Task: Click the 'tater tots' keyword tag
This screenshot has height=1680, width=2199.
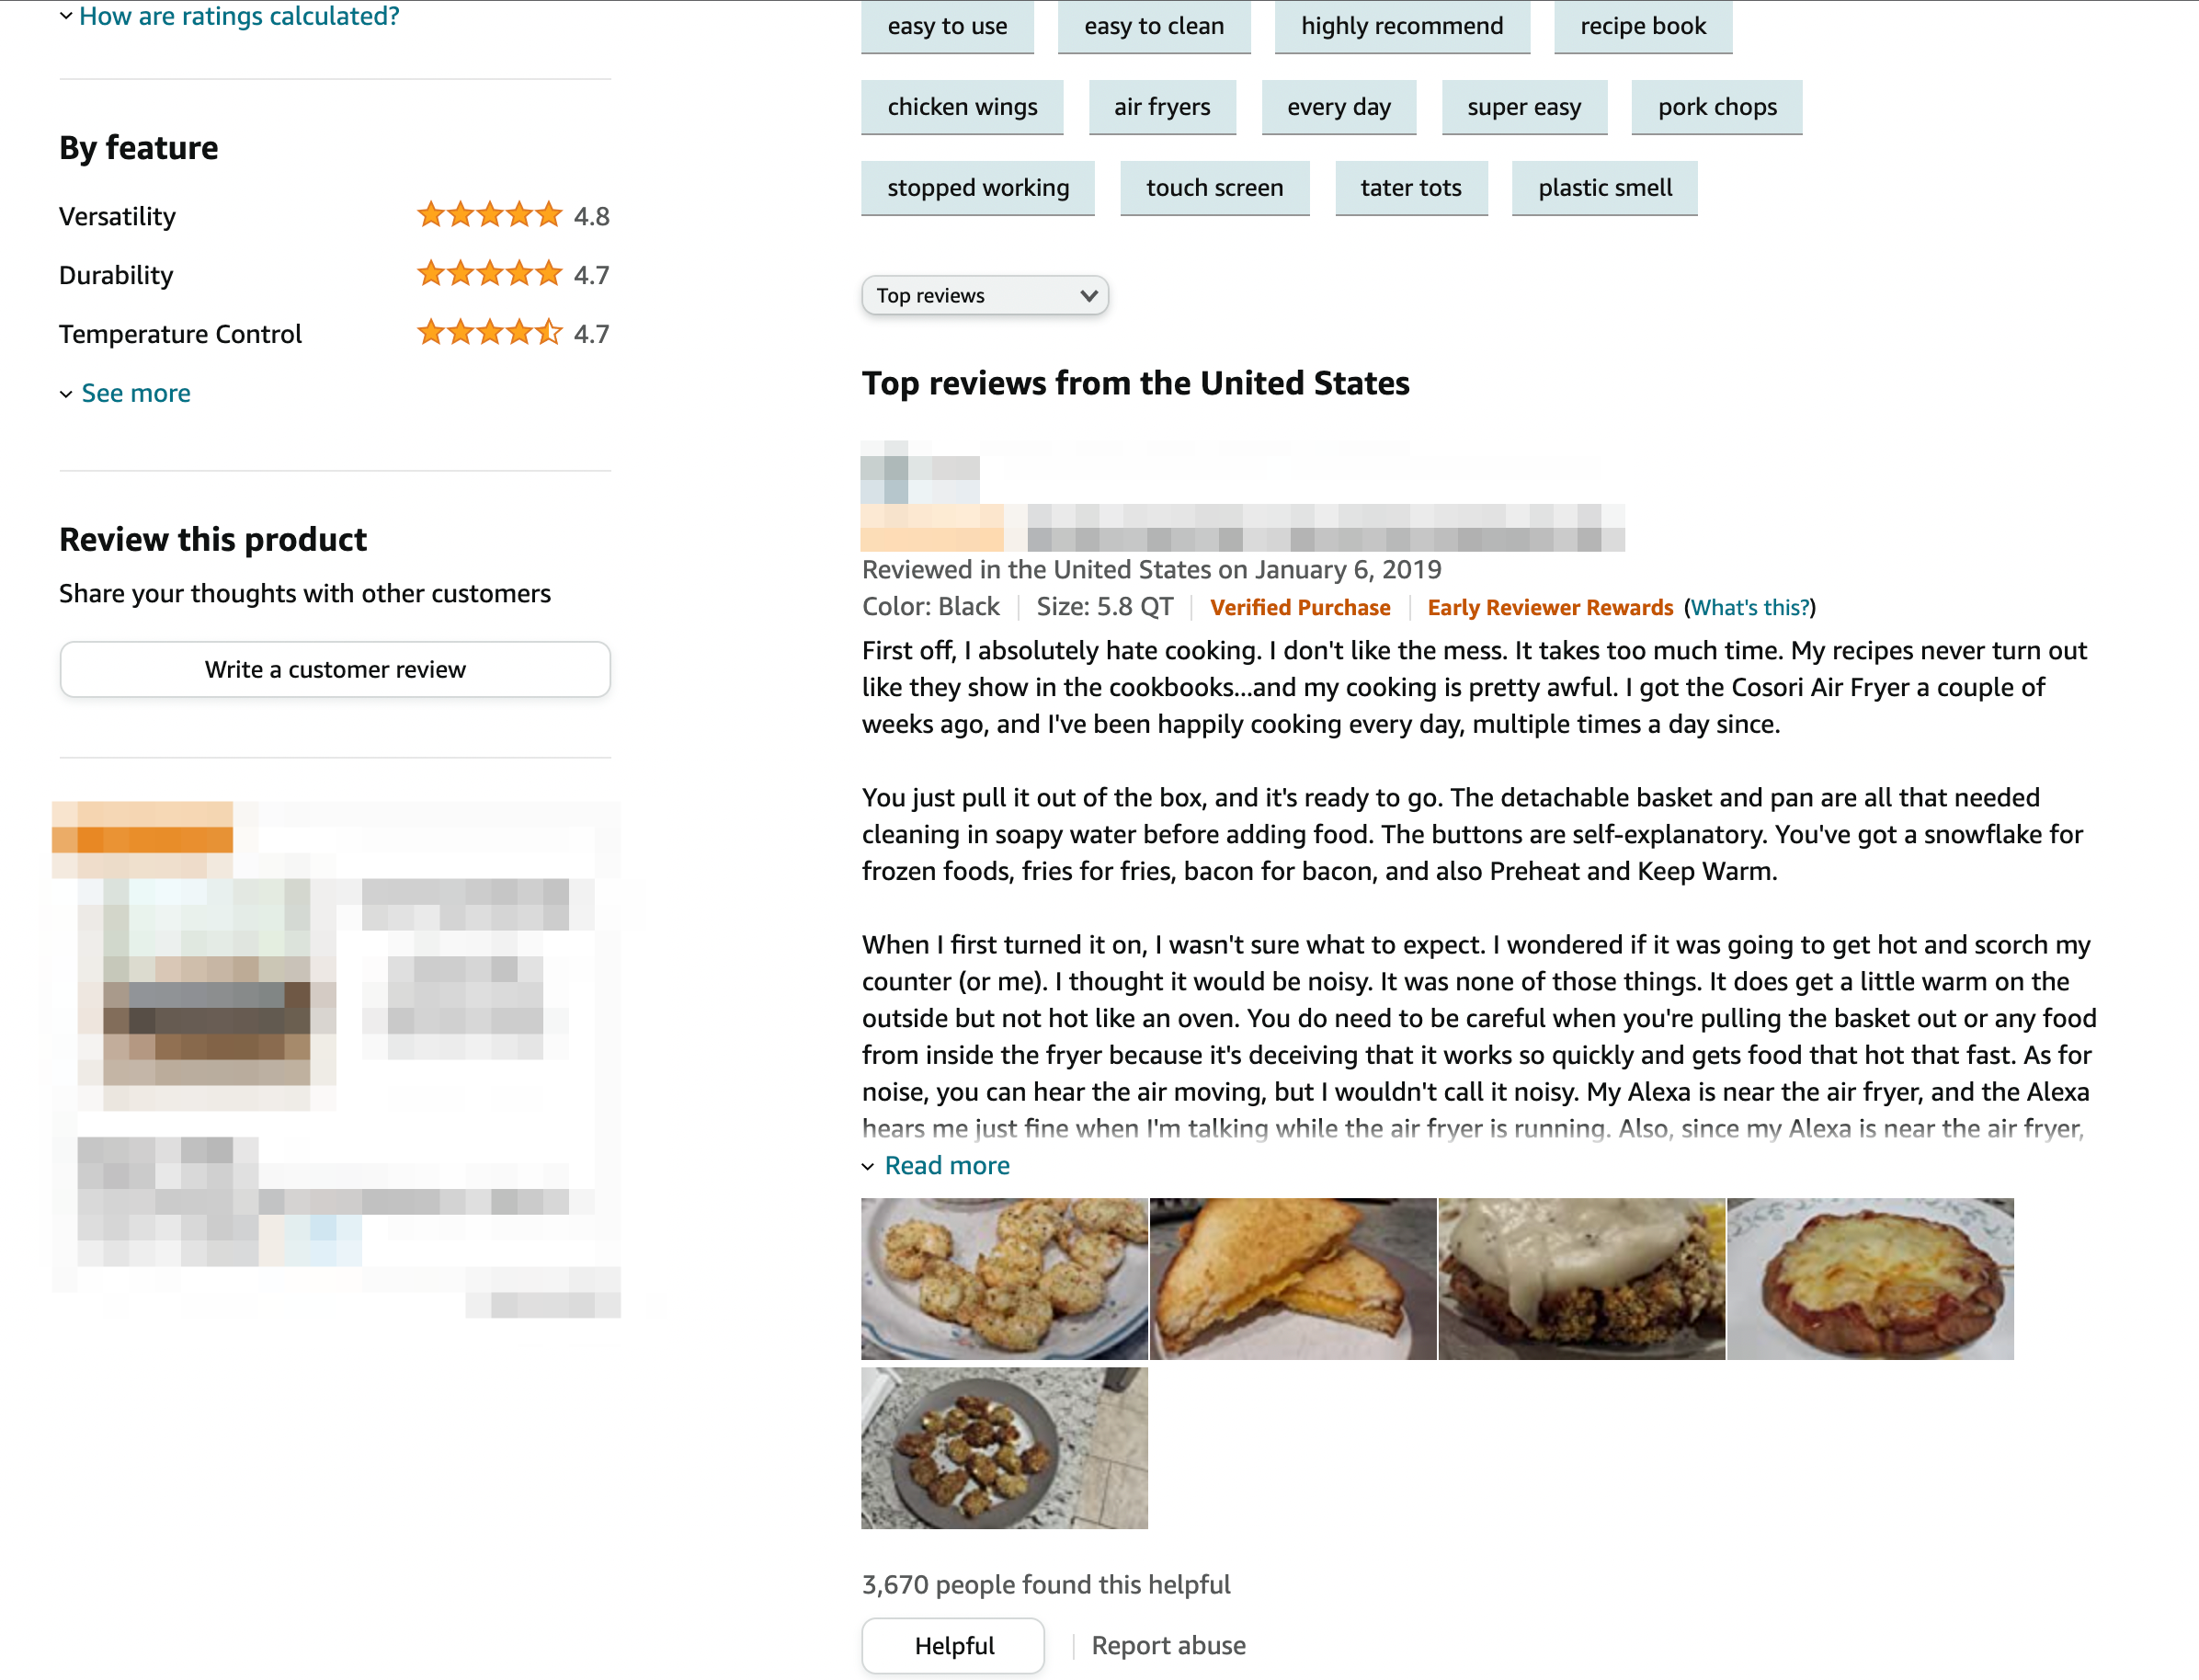Action: [1412, 186]
